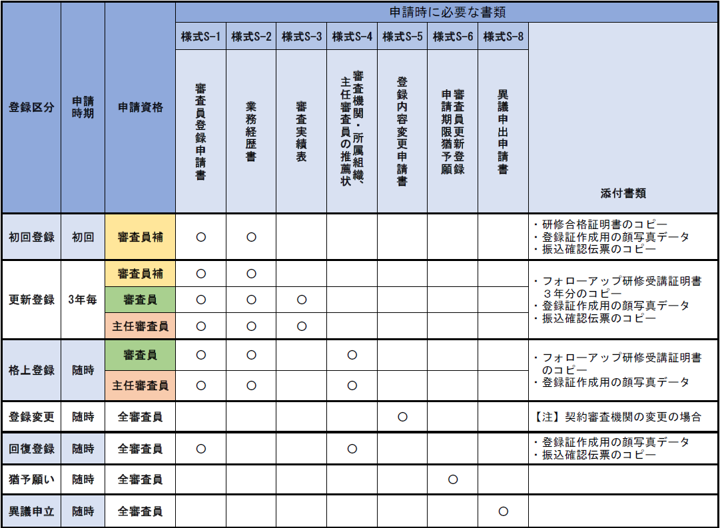Select the 異議申立 row label
This screenshot has width=720, height=528.
[x=31, y=511]
